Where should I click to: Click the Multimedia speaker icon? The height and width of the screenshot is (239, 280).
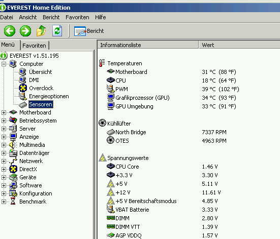tap(13, 145)
